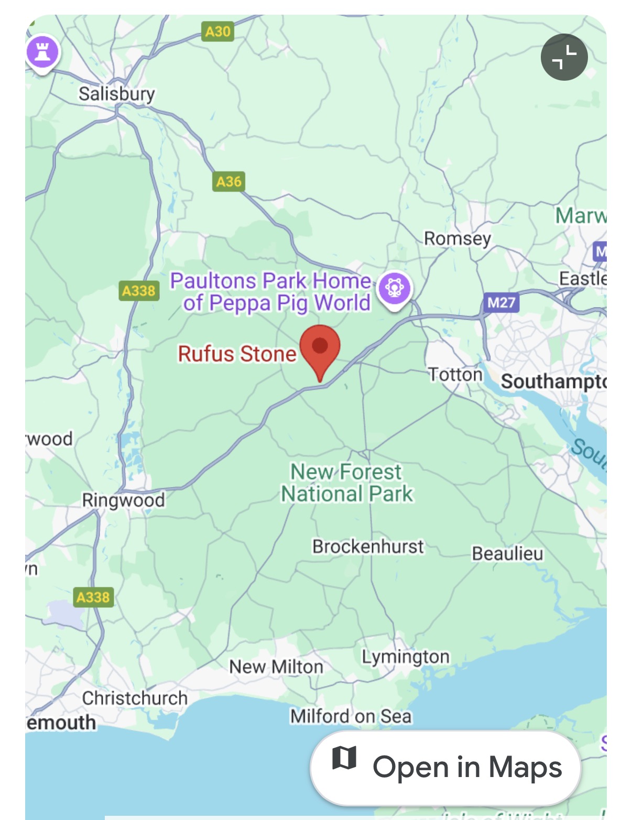Select the Salisbury city label
The width and height of the screenshot is (632, 820).
click(x=117, y=94)
